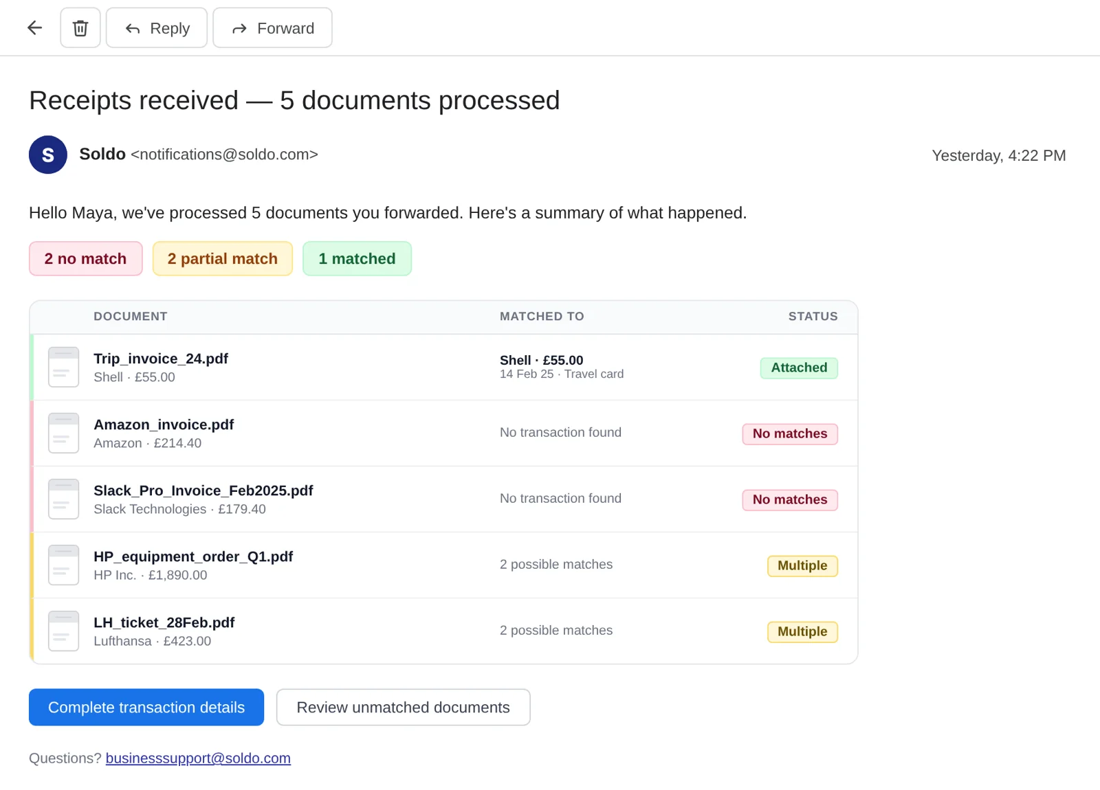
Task: Click the STATUS column header
Action: coord(813,316)
